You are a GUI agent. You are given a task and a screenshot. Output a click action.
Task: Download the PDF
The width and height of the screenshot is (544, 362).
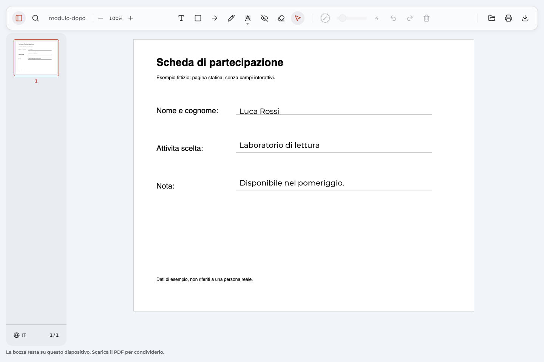(x=525, y=18)
